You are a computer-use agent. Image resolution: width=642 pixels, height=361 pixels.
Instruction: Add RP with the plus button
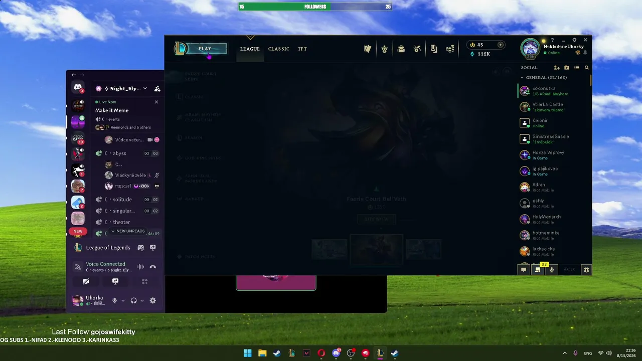click(500, 45)
